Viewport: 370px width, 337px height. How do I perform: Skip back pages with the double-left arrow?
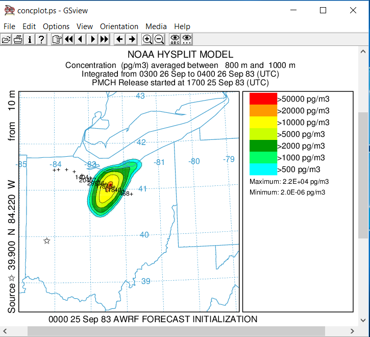click(69, 39)
